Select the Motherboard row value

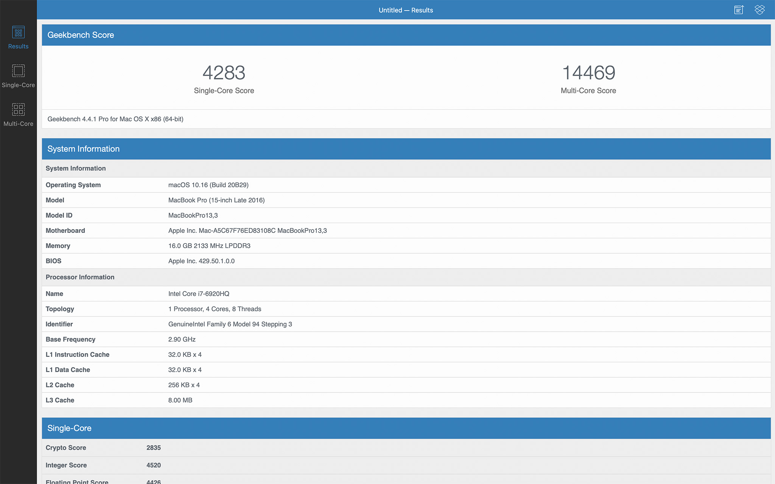coord(247,231)
